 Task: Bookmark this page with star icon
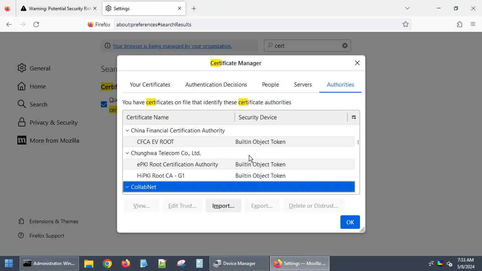[406, 24]
